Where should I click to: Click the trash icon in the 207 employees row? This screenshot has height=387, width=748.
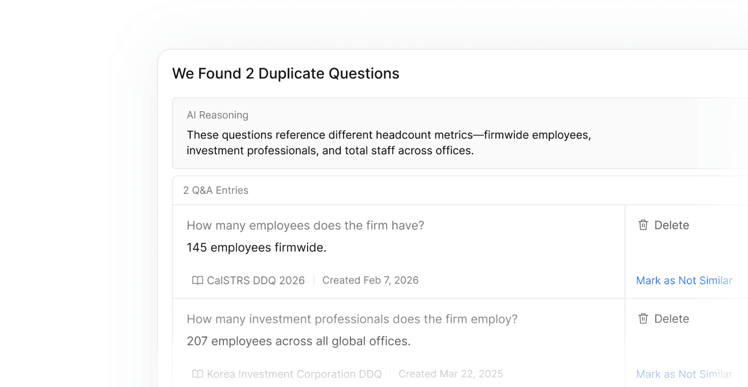[643, 319]
